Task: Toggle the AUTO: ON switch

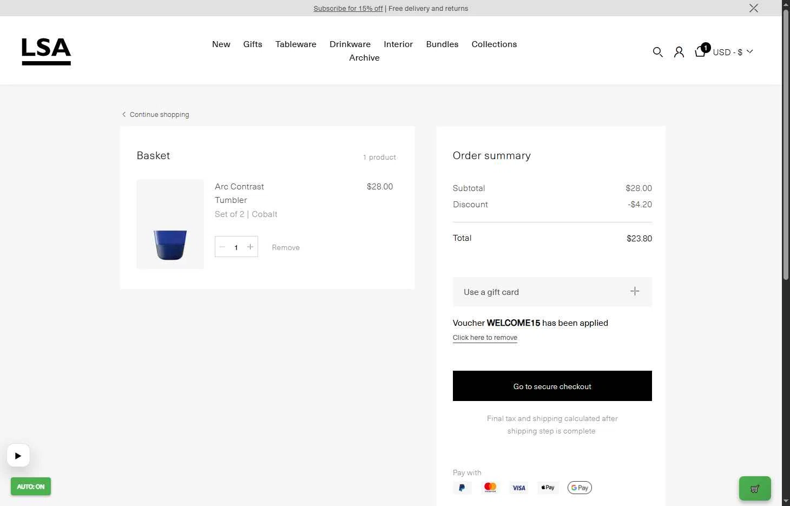Action: [x=31, y=487]
